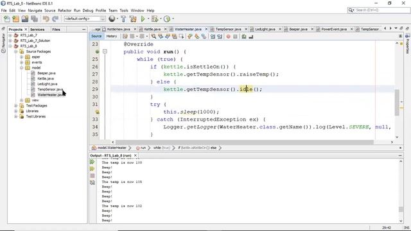
Task: Click the globe browser icon in toolbar
Action: [112, 19]
